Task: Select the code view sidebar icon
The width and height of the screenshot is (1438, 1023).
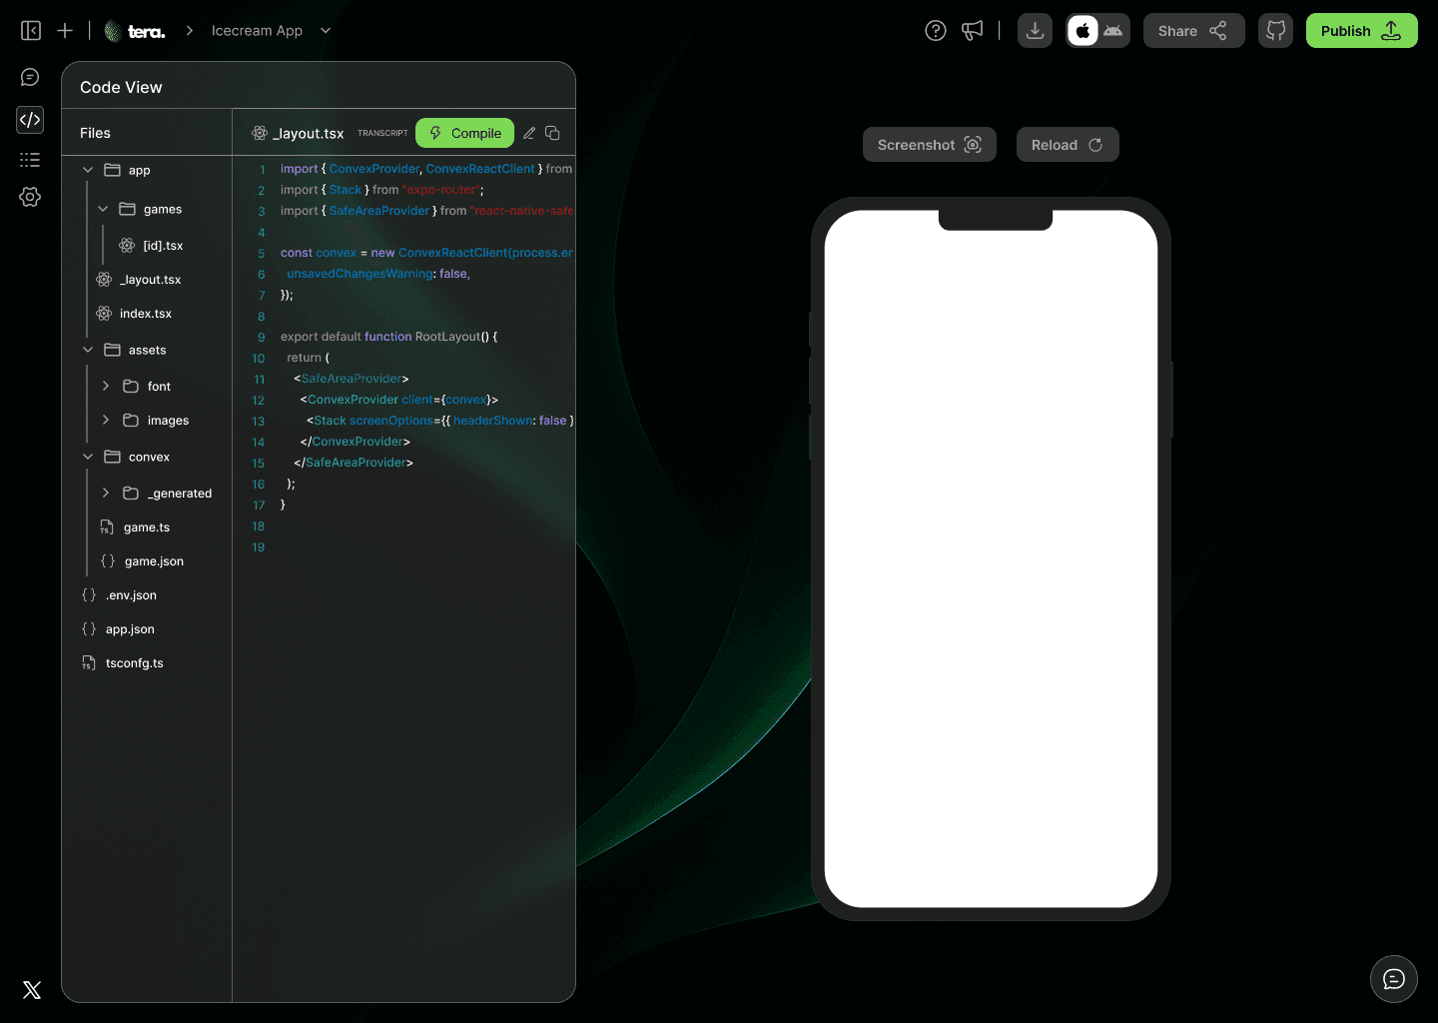Action: (x=30, y=120)
